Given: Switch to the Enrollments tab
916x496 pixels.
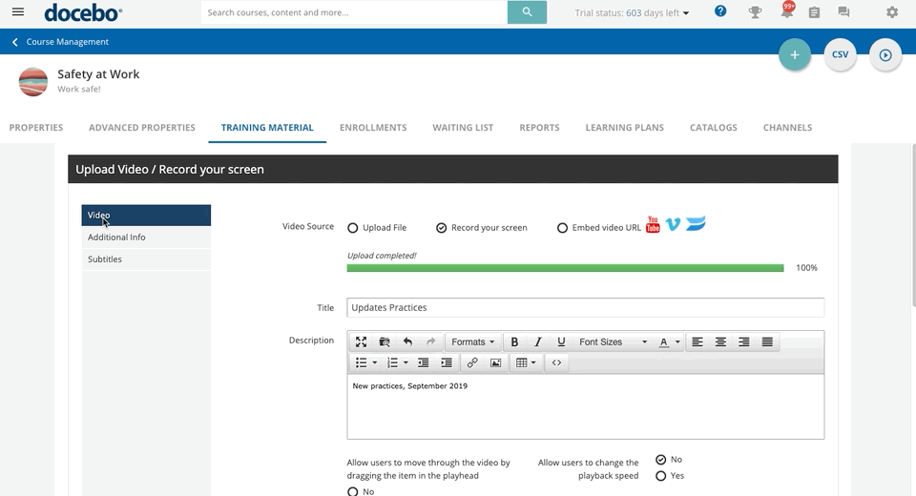Looking at the screenshot, I should 373,128.
